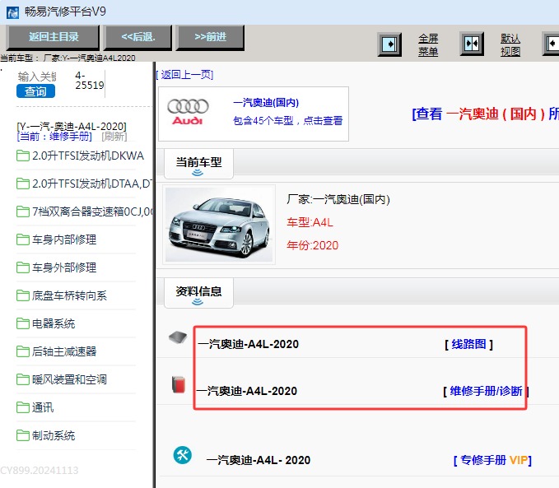Click the default view split icon
Image resolution: width=559 pixels, height=488 pixels.
click(x=472, y=44)
